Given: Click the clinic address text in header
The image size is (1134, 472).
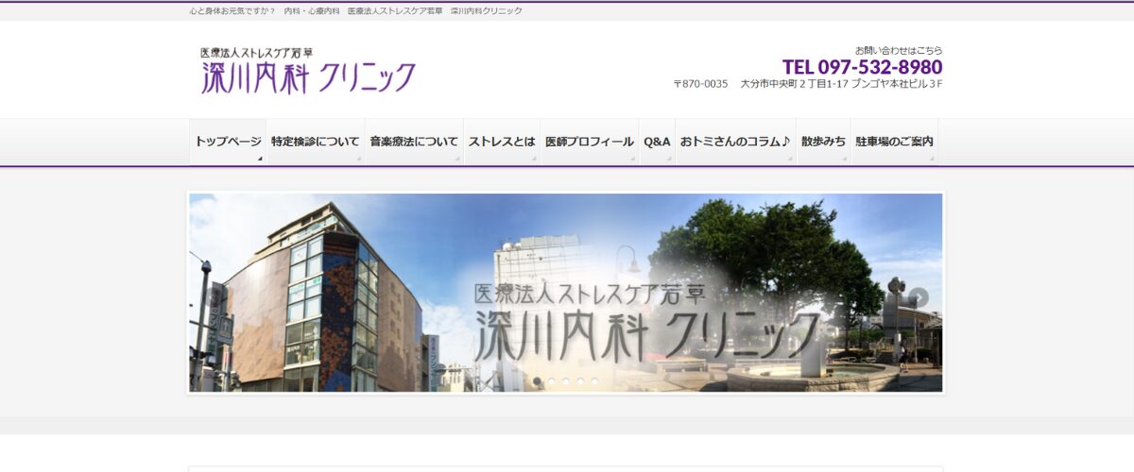Looking at the screenshot, I should 807,84.
